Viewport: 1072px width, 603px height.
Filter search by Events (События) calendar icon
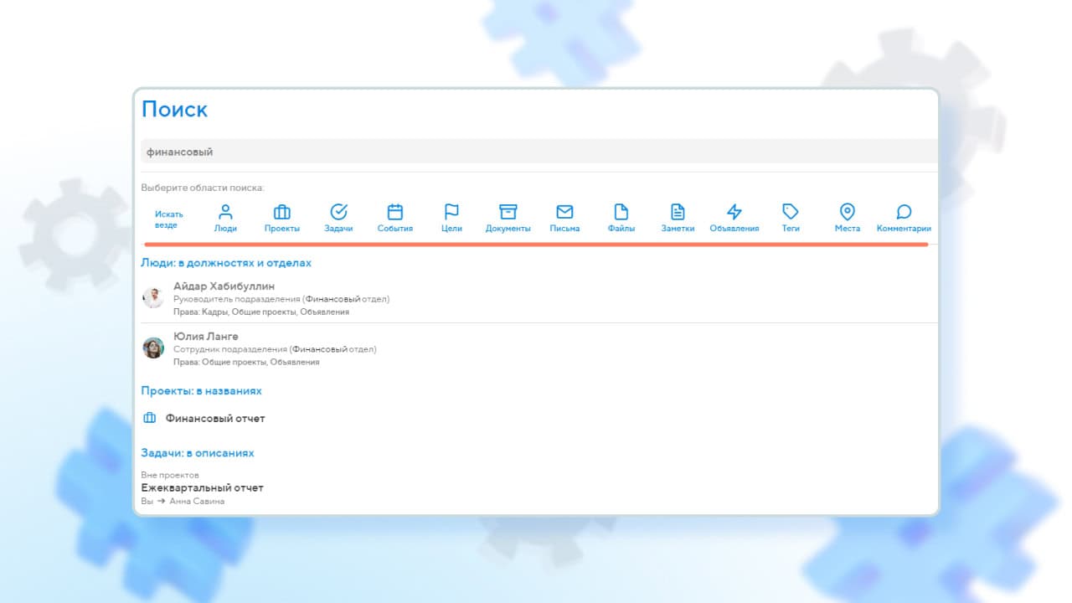click(395, 212)
